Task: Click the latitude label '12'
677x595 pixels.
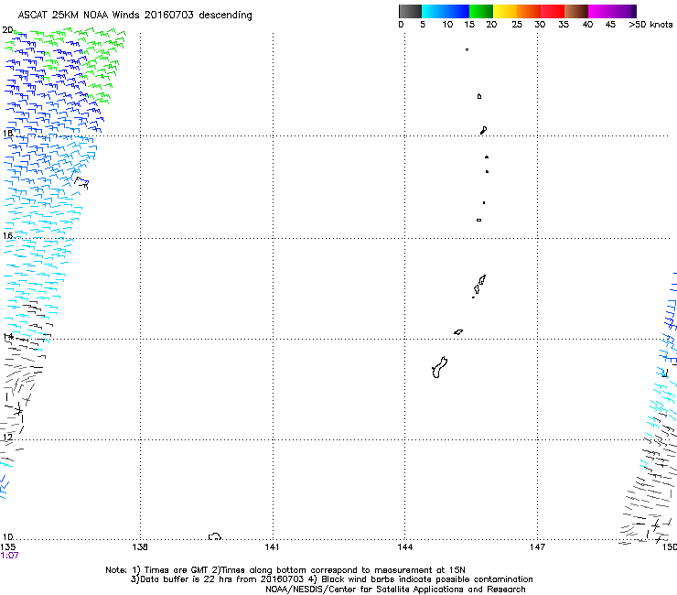Action: 7,437
